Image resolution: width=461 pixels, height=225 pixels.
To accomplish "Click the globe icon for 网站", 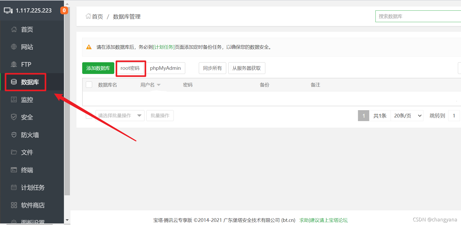I will [x=14, y=47].
